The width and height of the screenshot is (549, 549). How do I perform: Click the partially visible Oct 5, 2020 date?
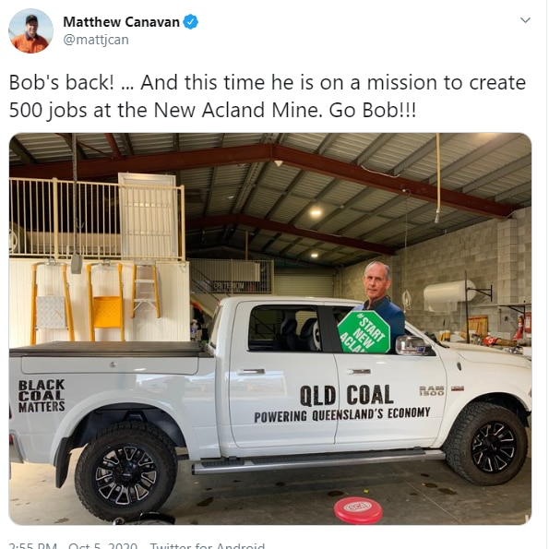pyautogui.click(x=103, y=545)
